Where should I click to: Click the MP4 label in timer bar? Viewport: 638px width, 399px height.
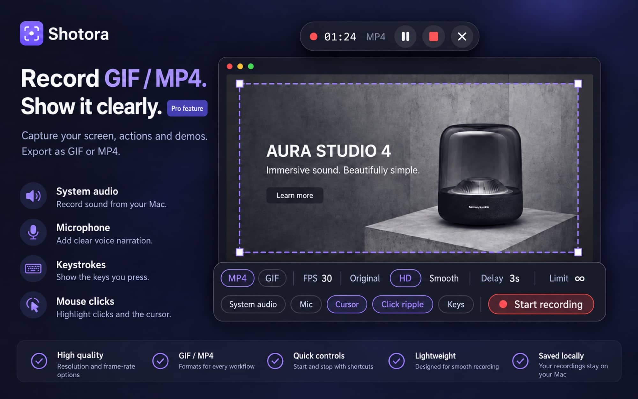pyautogui.click(x=375, y=37)
